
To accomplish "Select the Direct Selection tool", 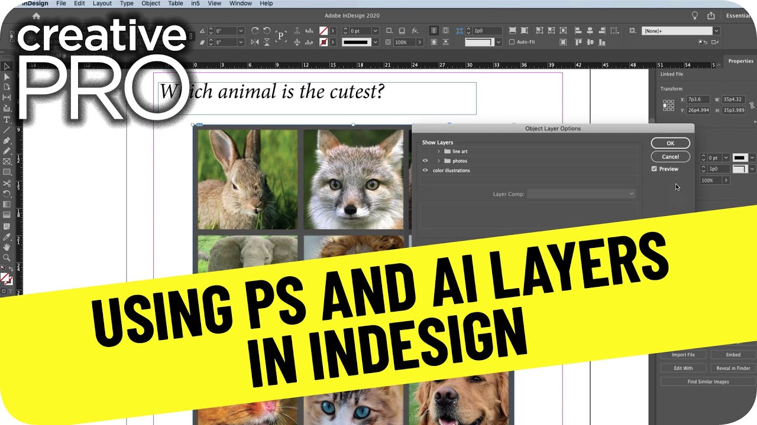I will (7, 77).
